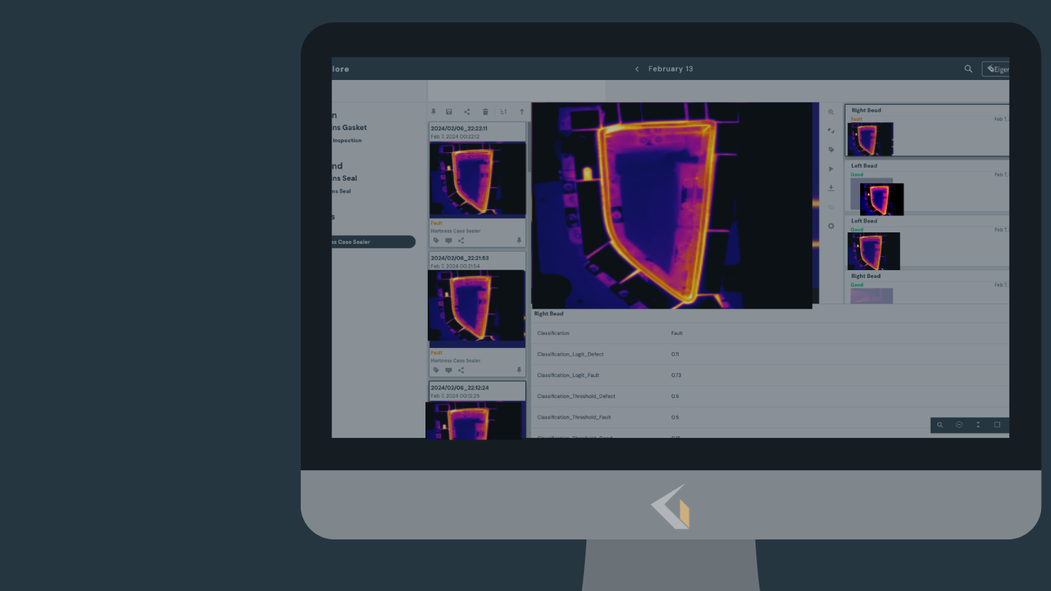Pin the 22:21:53 capture card
The width and height of the screenshot is (1051, 591).
(519, 370)
